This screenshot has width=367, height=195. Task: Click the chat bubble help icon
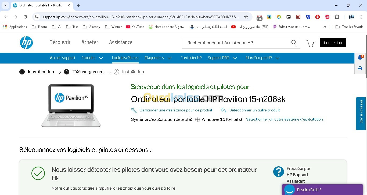289,190
